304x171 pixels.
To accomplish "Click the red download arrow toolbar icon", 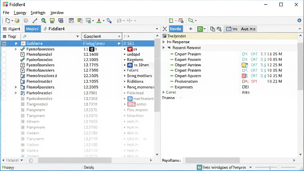I will (x=99, y=20).
